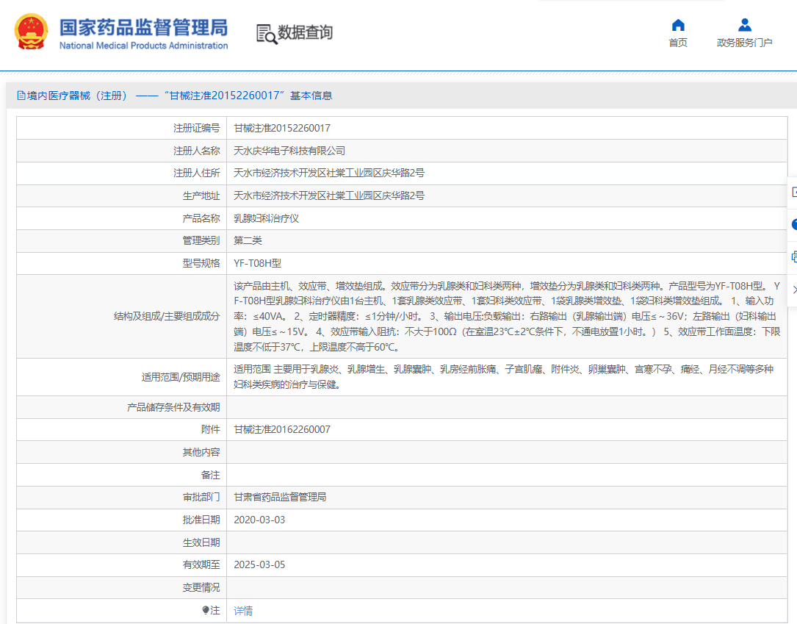The image size is (797, 624).
Task: Click the 首页 label
Action: (678, 43)
